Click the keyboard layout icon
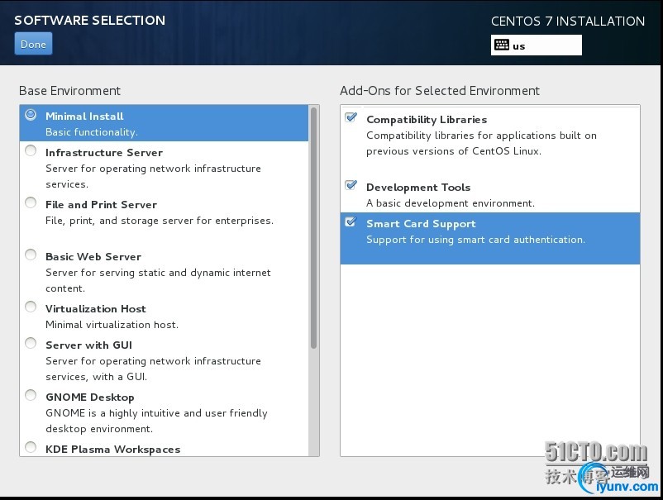 [502, 45]
